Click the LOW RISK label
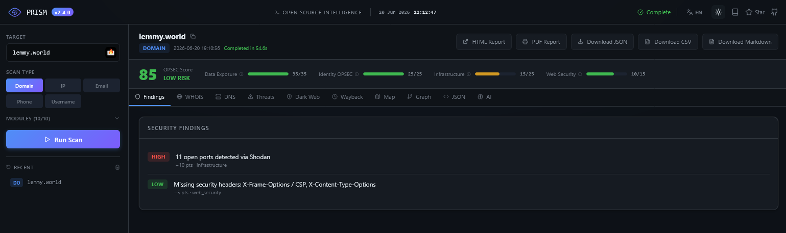This screenshot has height=233, width=786. [x=177, y=79]
